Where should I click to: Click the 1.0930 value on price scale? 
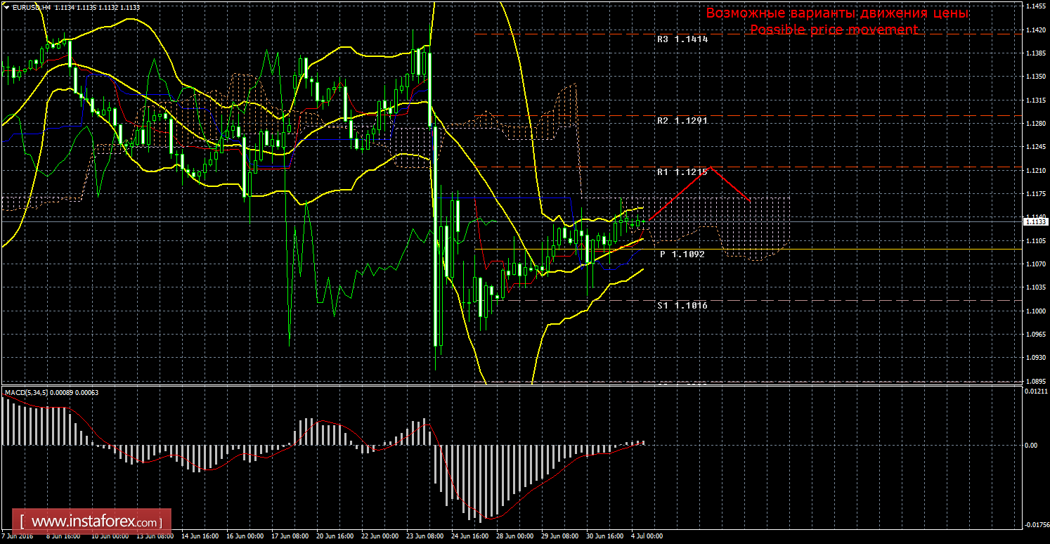pos(1035,358)
